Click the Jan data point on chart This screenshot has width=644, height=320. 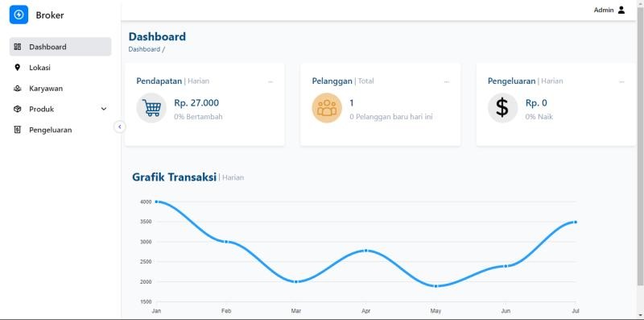click(156, 202)
